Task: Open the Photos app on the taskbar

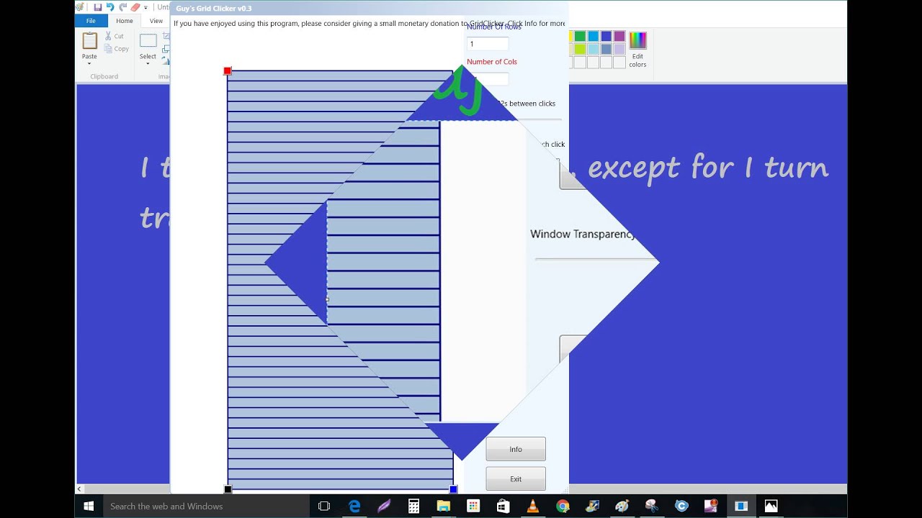Action: pyautogui.click(x=771, y=506)
